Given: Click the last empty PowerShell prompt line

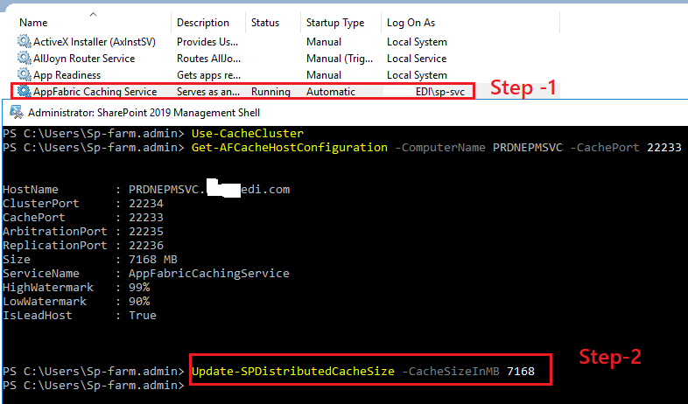Looking at the screenshot, I should click(93, 386).
